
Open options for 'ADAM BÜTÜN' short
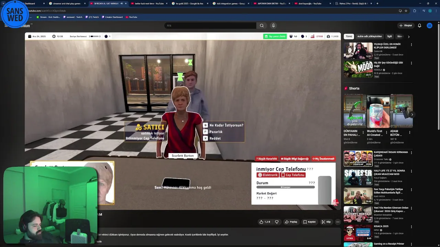click(x=409, y=132)
